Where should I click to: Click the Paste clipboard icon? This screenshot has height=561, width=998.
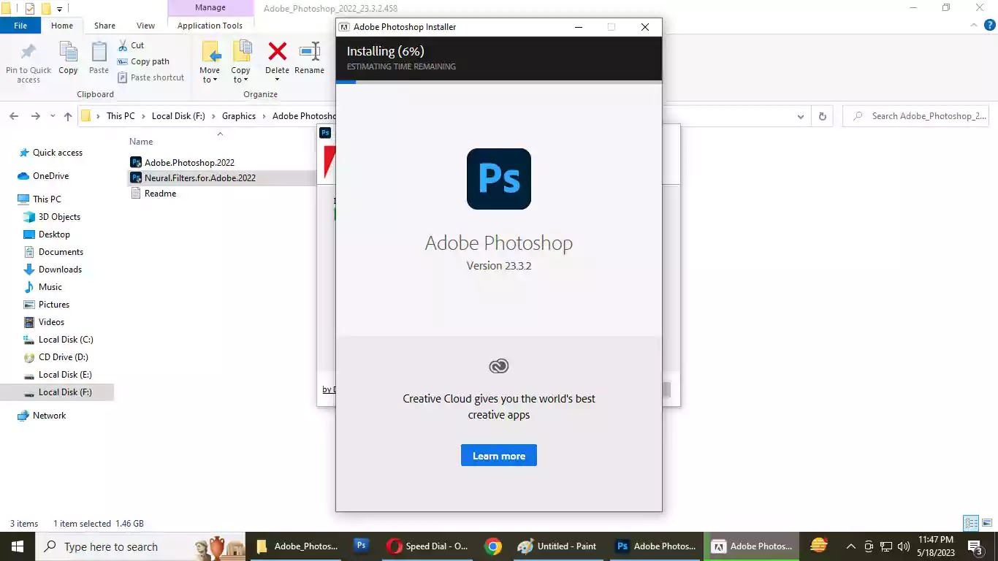[x=99, y=53]
